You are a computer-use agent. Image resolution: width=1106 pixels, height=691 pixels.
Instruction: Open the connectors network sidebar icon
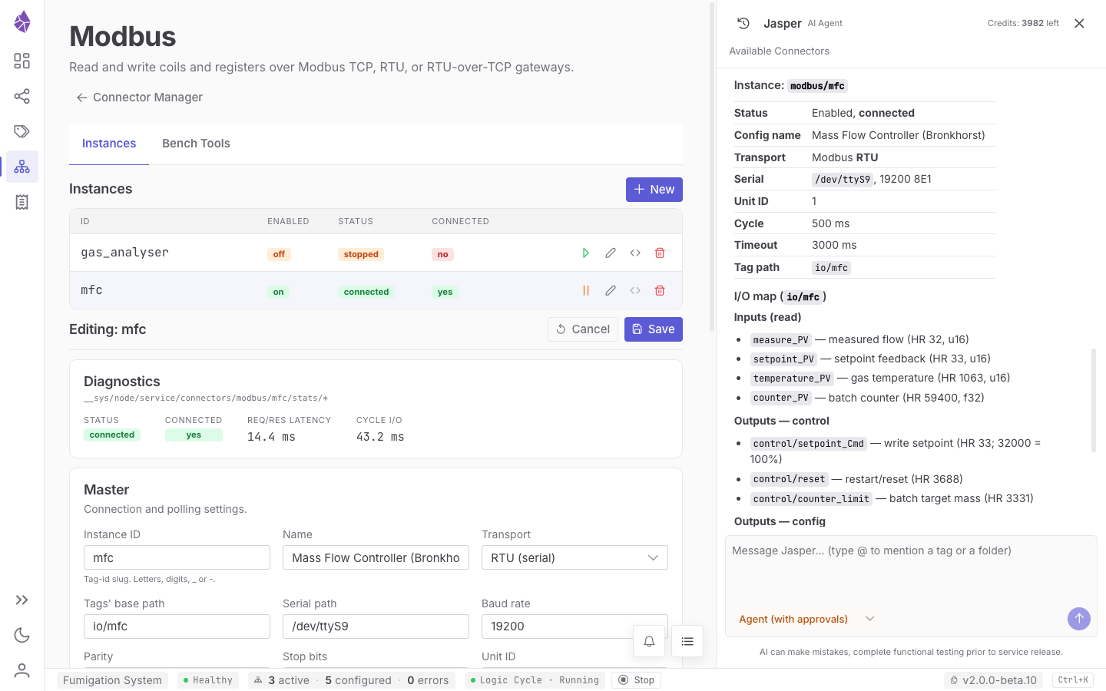coord(22,167)
